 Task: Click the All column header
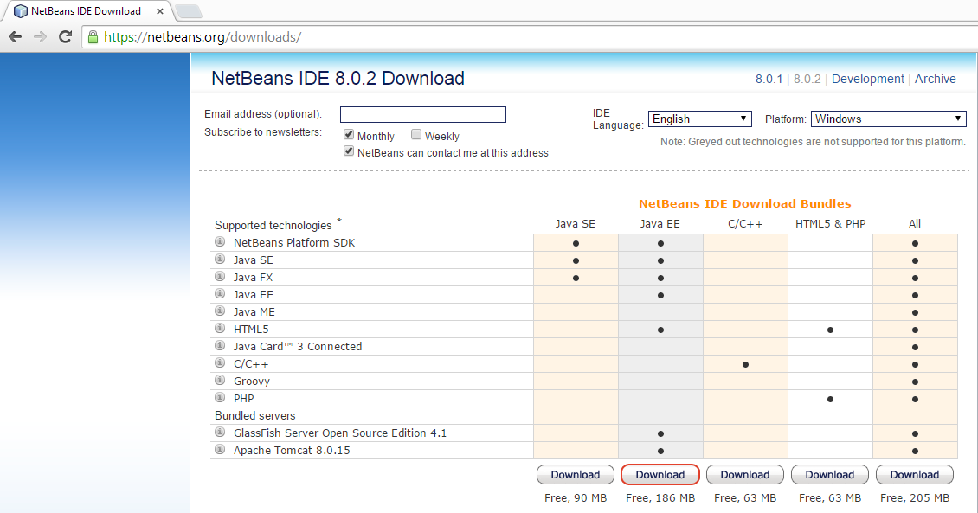coord(914,224)
